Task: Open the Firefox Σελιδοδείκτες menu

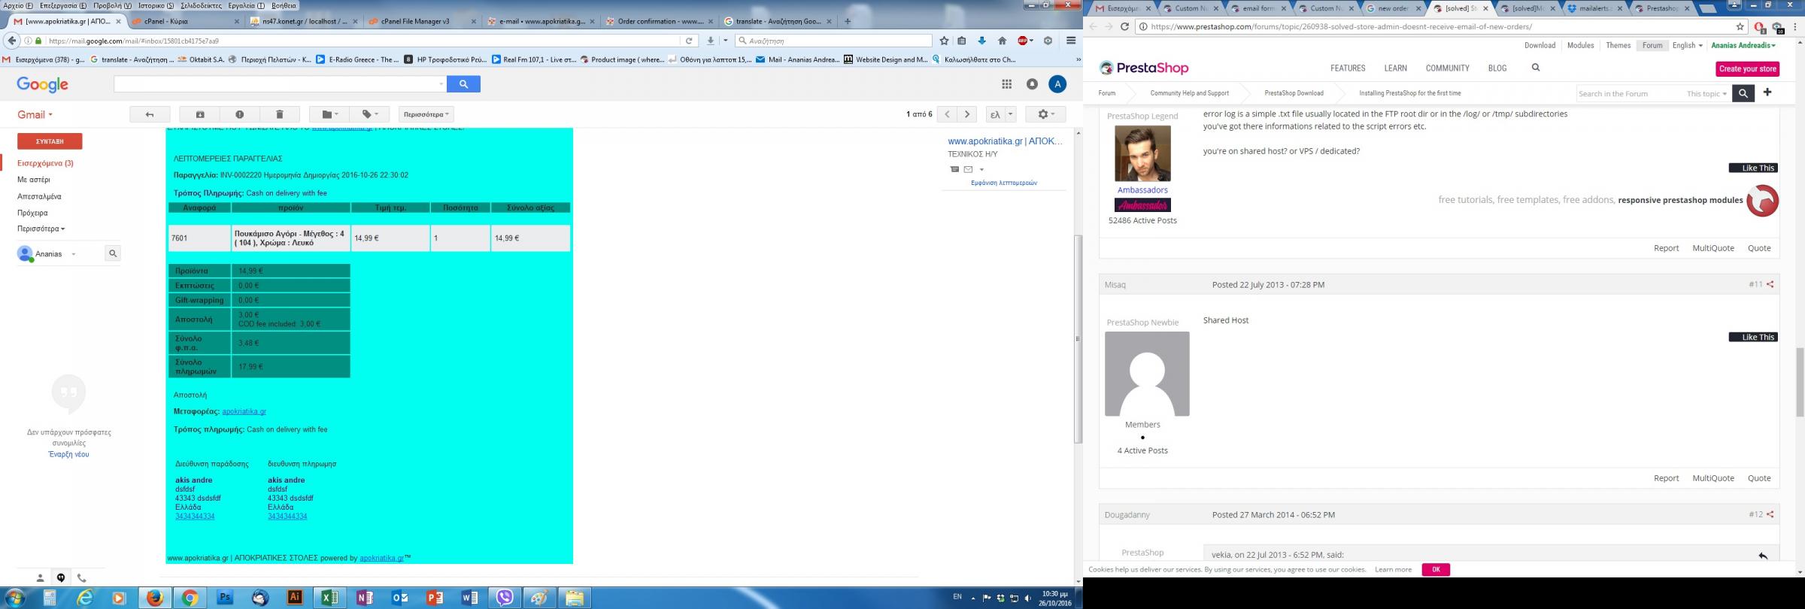Action: click(201, 5)
